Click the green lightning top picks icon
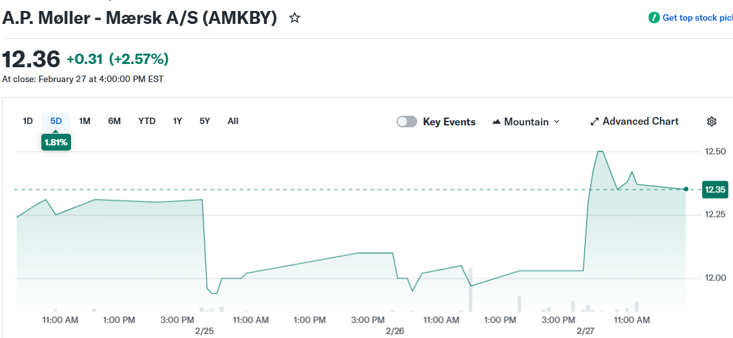733x338 pixels. (x=654, y=18)
